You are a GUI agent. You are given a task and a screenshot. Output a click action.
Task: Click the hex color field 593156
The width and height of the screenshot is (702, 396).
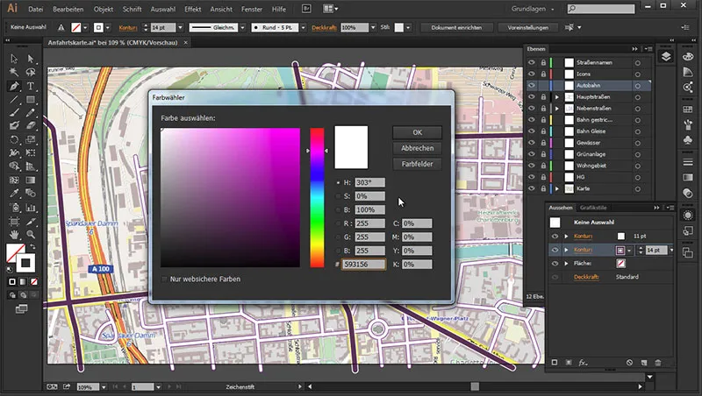pyautogui.click(x=363, y=265)
